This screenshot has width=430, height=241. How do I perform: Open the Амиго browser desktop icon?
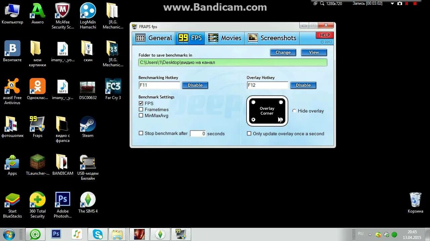click(38, 13)
